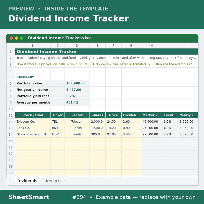Select the 27,300.00 market value cell
Image resolution: width=204 pixels, height=204 pixels.
[x=151, y=128]
